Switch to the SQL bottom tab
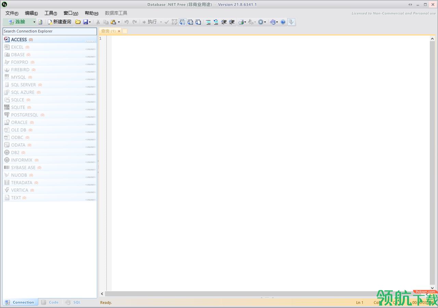Screen dimensions: 438x308 [x=73, y=302]
